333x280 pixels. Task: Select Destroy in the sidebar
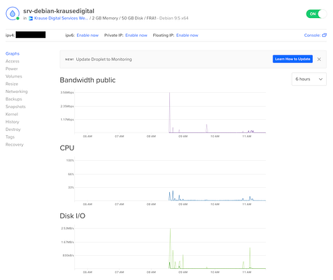coord(13,130)
